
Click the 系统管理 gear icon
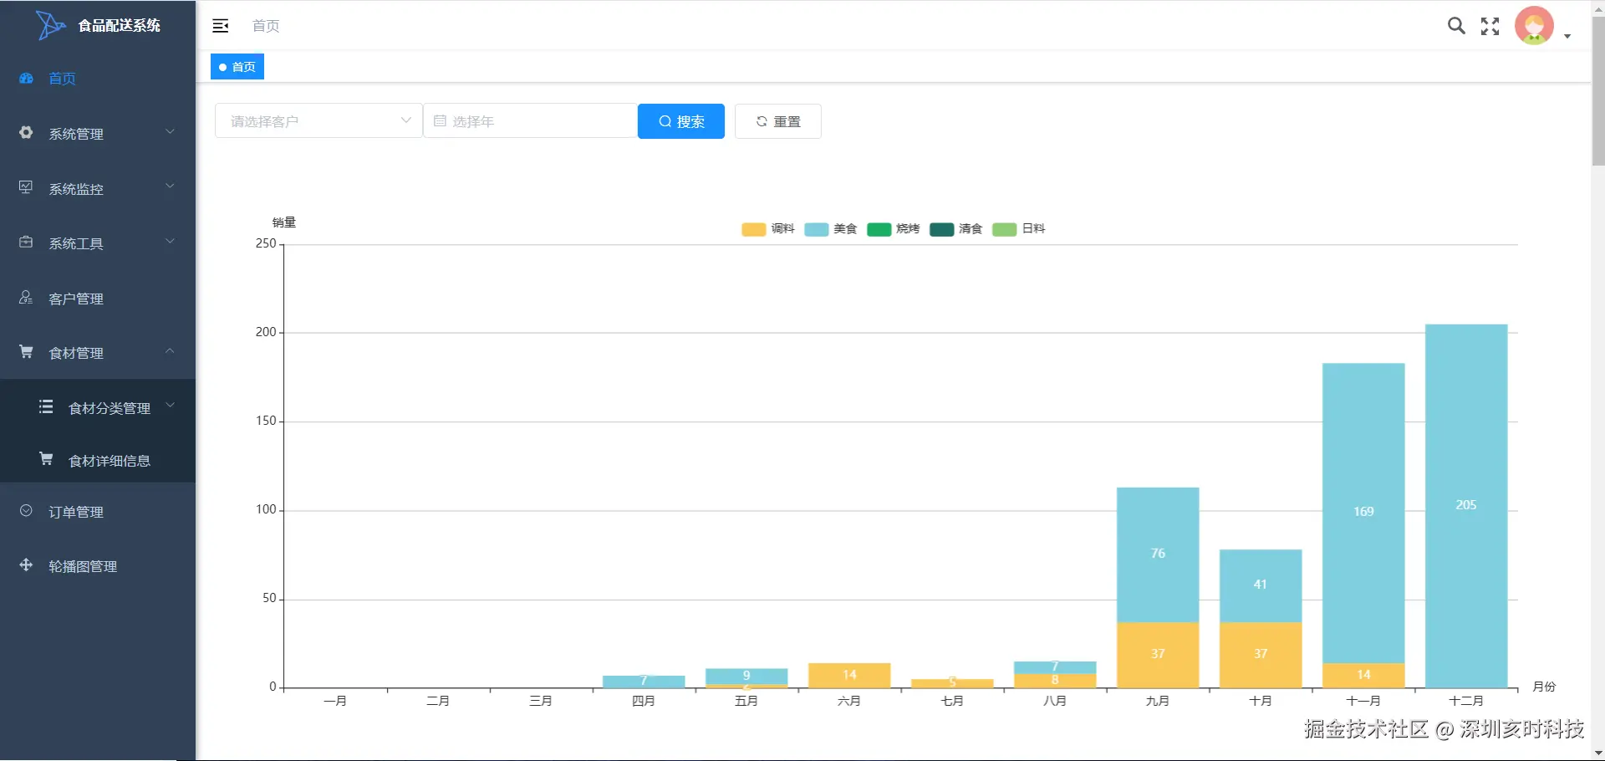(26, 133)
